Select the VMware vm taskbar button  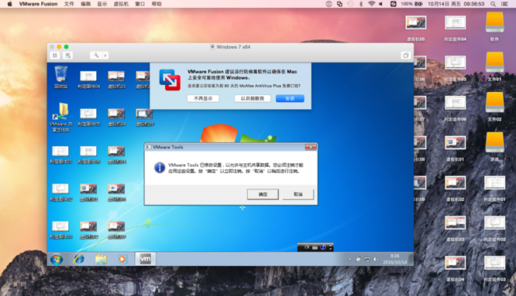point(145,259)
